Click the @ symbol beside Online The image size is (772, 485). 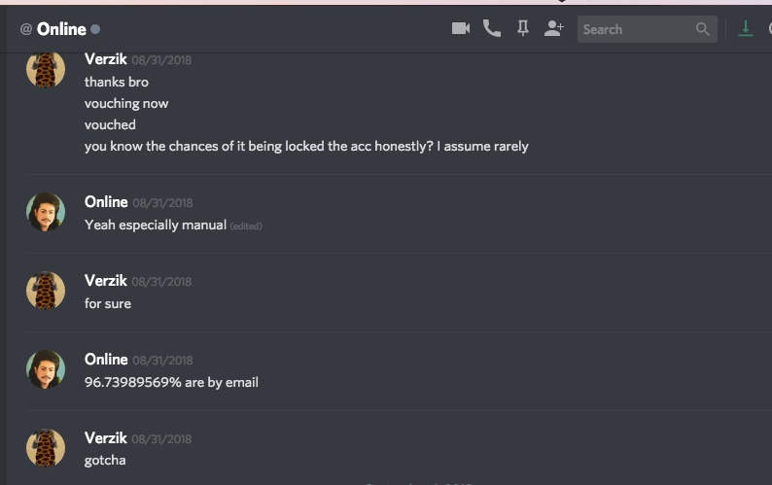click(x=26, y=29)
